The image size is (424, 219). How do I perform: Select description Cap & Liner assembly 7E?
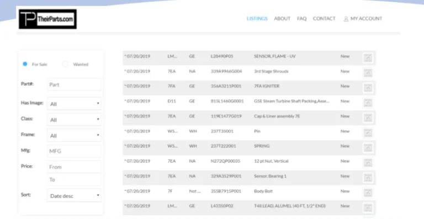(x=277, y=116)
